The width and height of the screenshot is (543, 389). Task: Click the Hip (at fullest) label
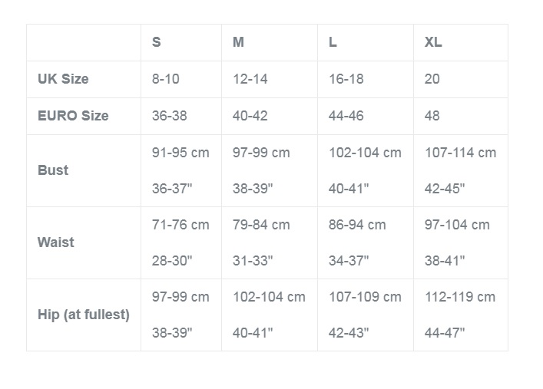(84, 315)
